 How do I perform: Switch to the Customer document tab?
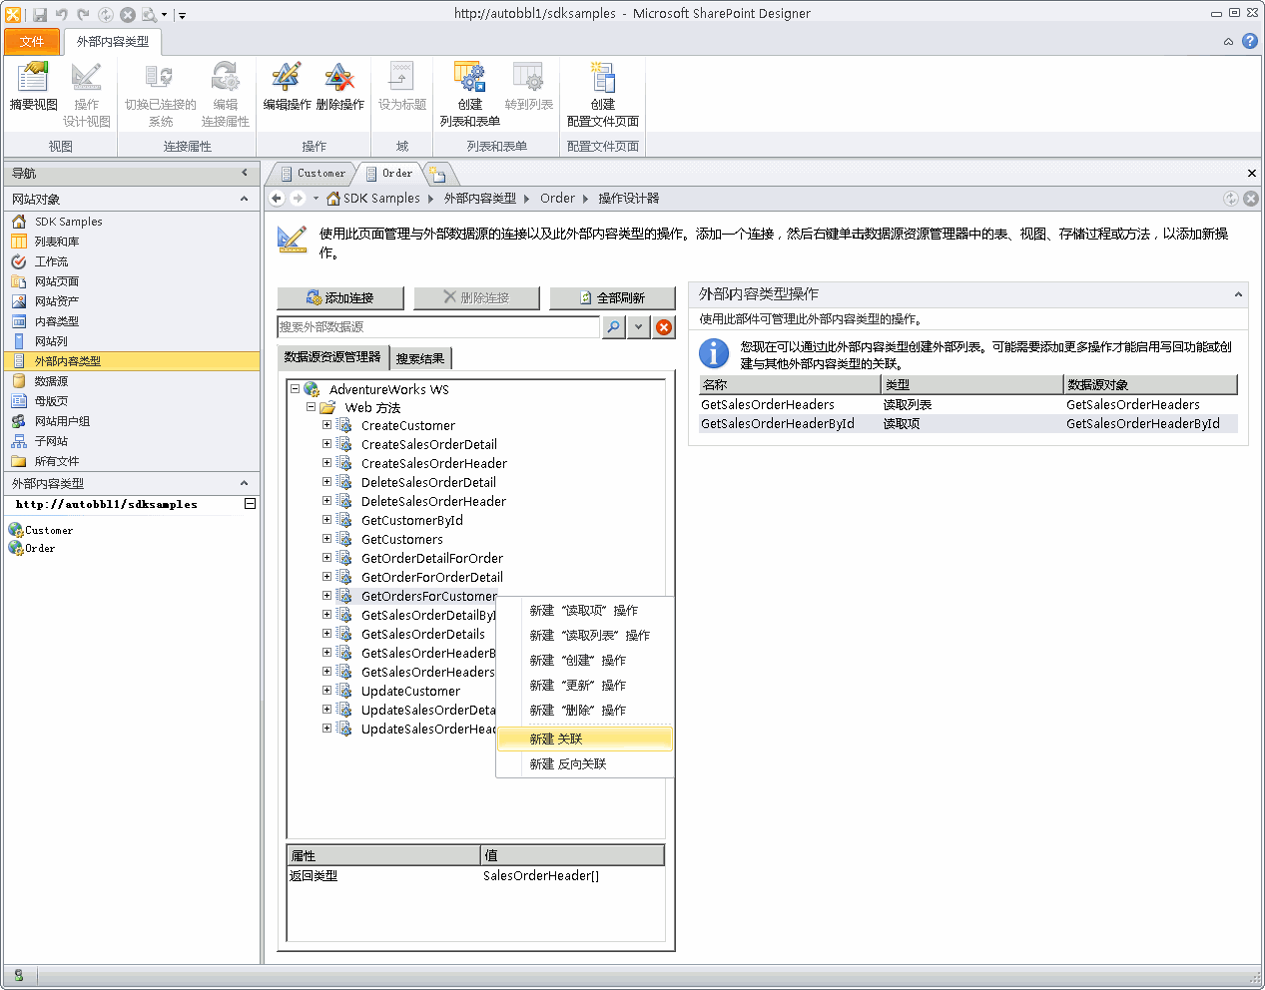coord(313,174)
